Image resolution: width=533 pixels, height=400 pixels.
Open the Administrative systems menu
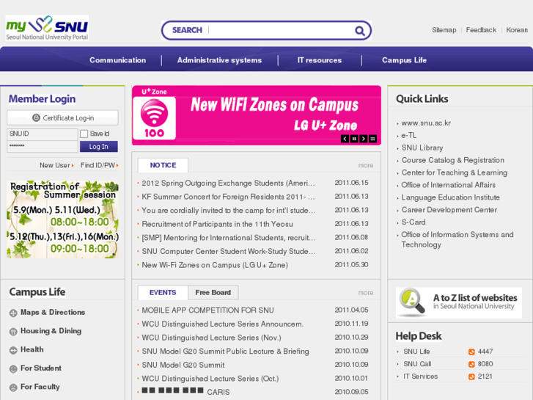pos(220,60)
